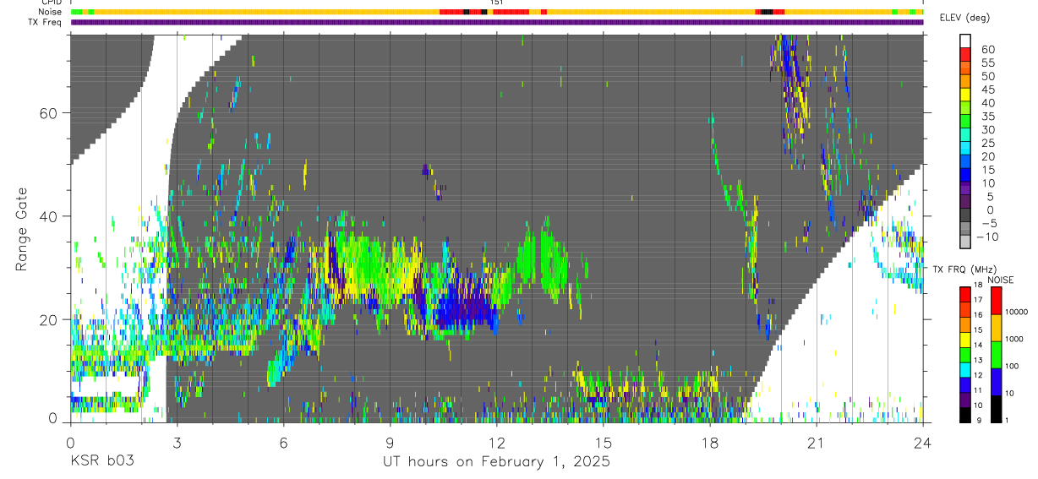Click the KSR b03 station label
Image resolution: width=1038 pixels, height=479 pixels.
(x=101, y=461)
